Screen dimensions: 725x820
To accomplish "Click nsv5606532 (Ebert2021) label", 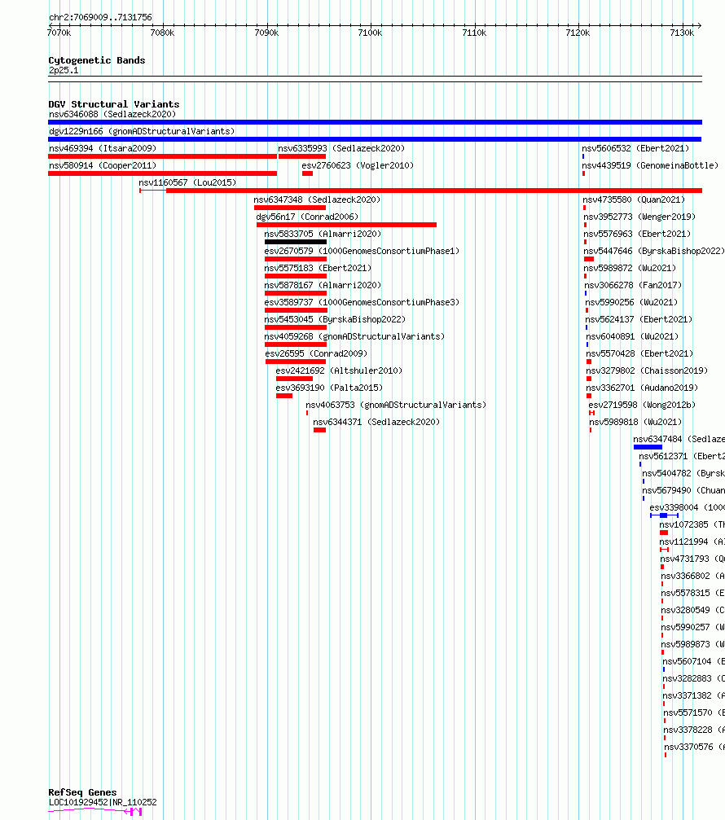I will (635, 148).
